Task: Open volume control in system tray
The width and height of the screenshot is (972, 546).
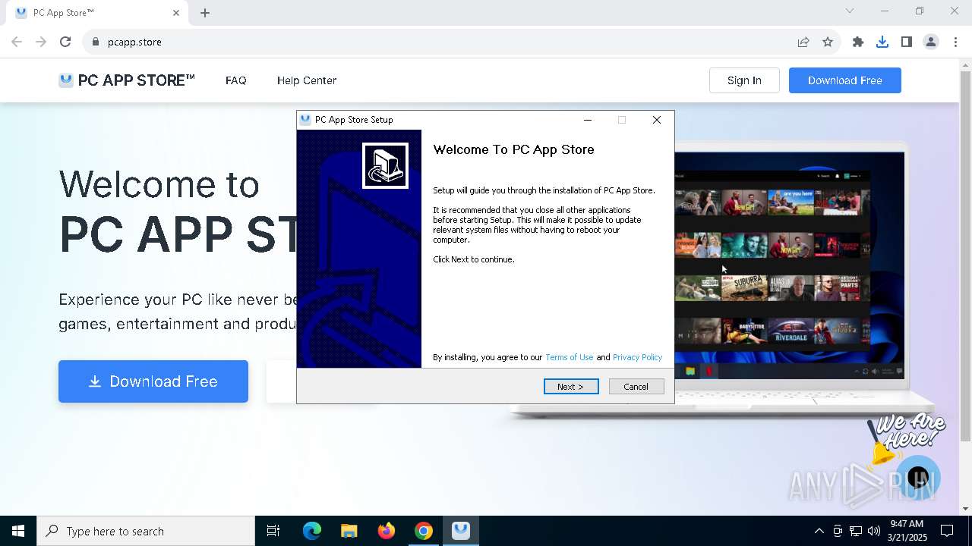Action: (x=874, y=531)
